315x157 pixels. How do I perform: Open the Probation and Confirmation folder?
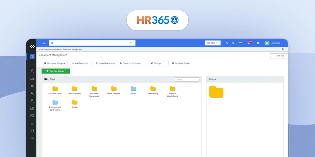click(55, 105)
